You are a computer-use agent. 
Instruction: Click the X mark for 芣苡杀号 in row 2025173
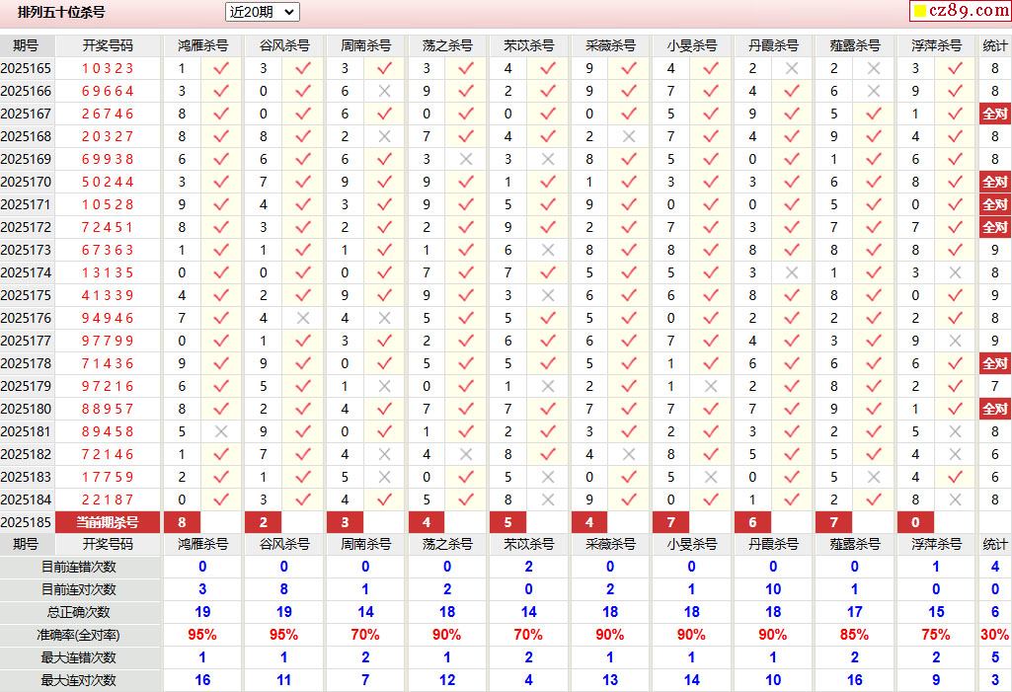pyautogui.click(x=548, y=250)
